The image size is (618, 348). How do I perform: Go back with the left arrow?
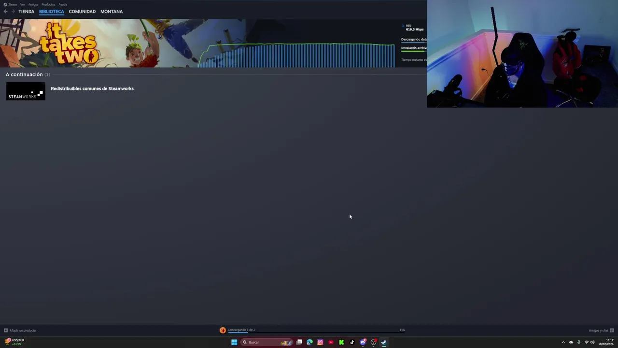(5, 11)
